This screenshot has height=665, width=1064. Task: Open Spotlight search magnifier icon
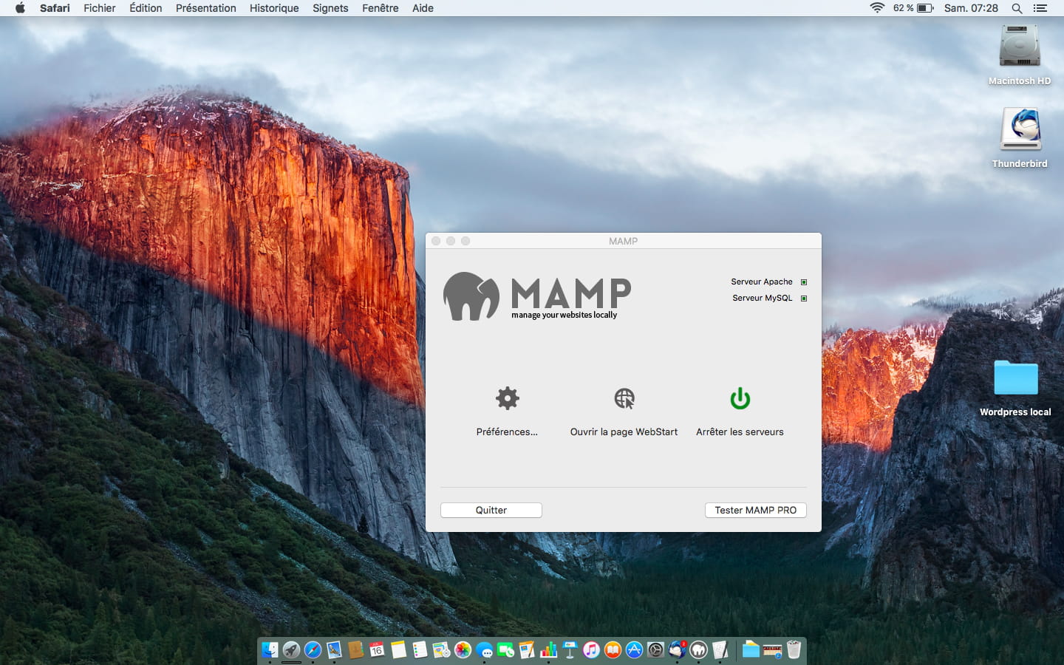[x=1017, y=8]
